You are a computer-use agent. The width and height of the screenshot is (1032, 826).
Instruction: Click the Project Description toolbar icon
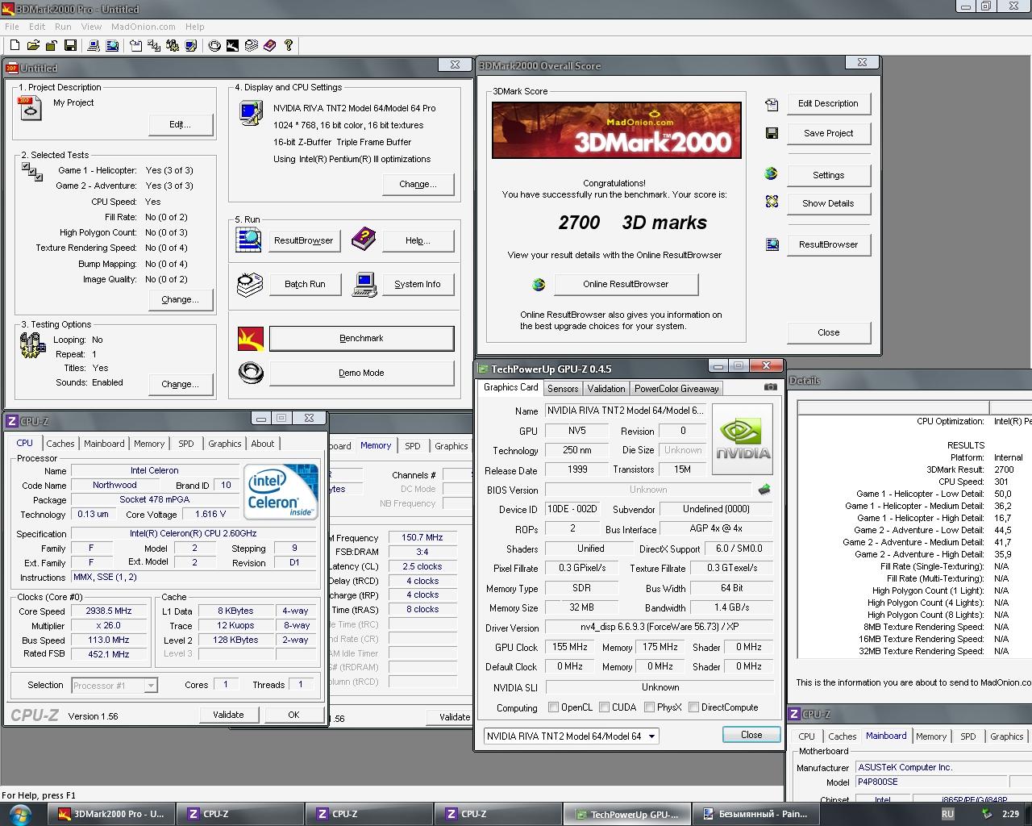pyautogui.click(x=135, y=46)
